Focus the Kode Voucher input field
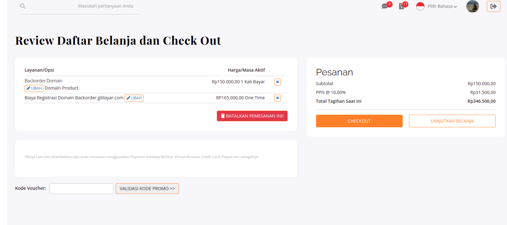This screenshot has height=225, width=507. pyautogui.click(x=81, y=189)
